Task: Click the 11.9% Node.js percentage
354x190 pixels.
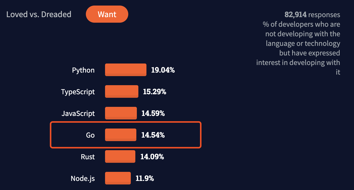Action: 145,179
